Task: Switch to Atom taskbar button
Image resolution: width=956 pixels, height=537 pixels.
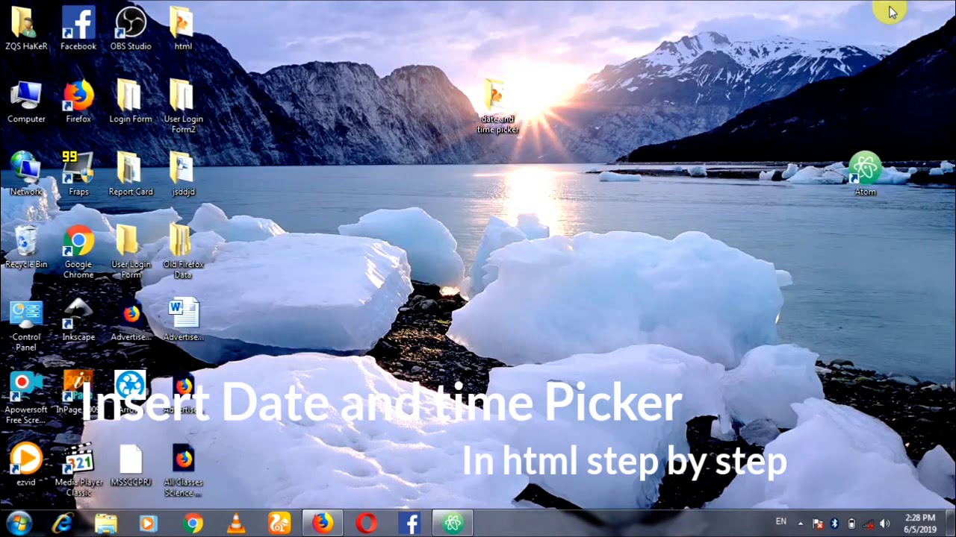Action: coord(453,524)
